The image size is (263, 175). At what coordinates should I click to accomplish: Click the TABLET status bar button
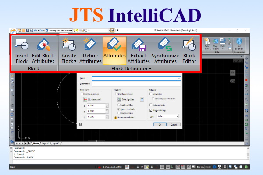[x=208, y=167]
